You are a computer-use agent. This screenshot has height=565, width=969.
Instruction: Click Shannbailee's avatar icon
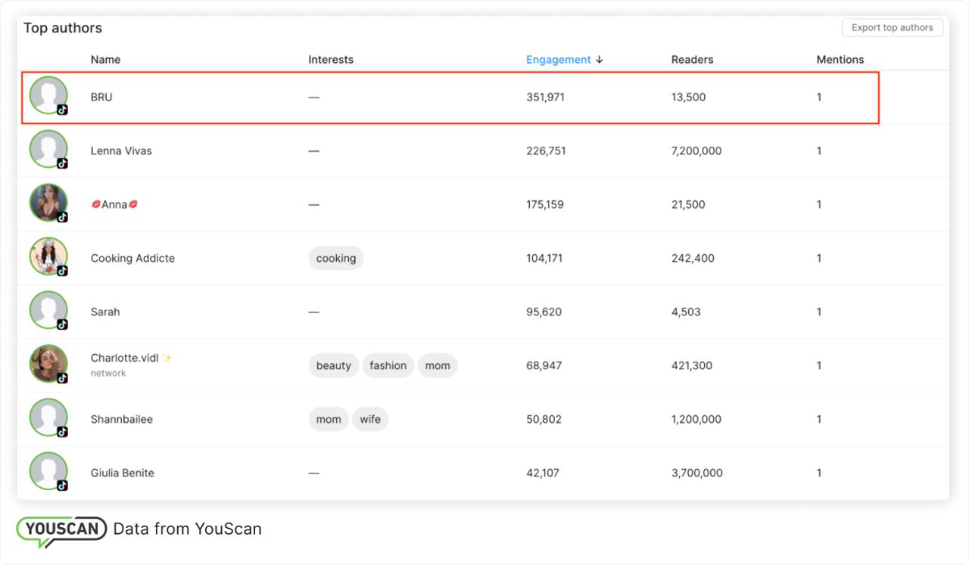(48, 418)
